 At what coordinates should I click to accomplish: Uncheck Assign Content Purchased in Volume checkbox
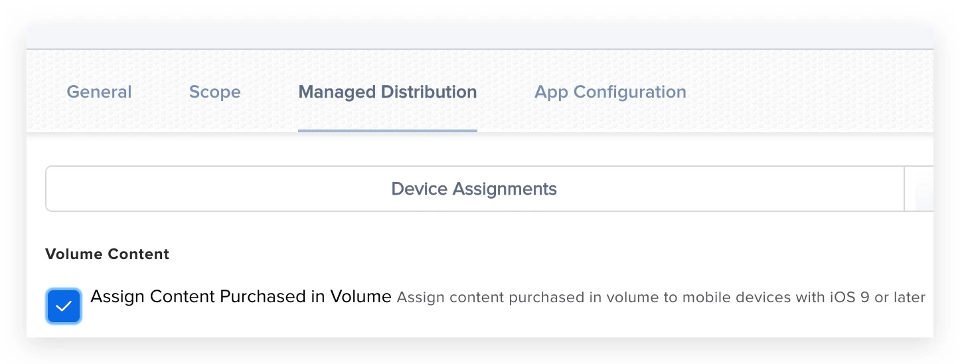(x=64, y=306)
